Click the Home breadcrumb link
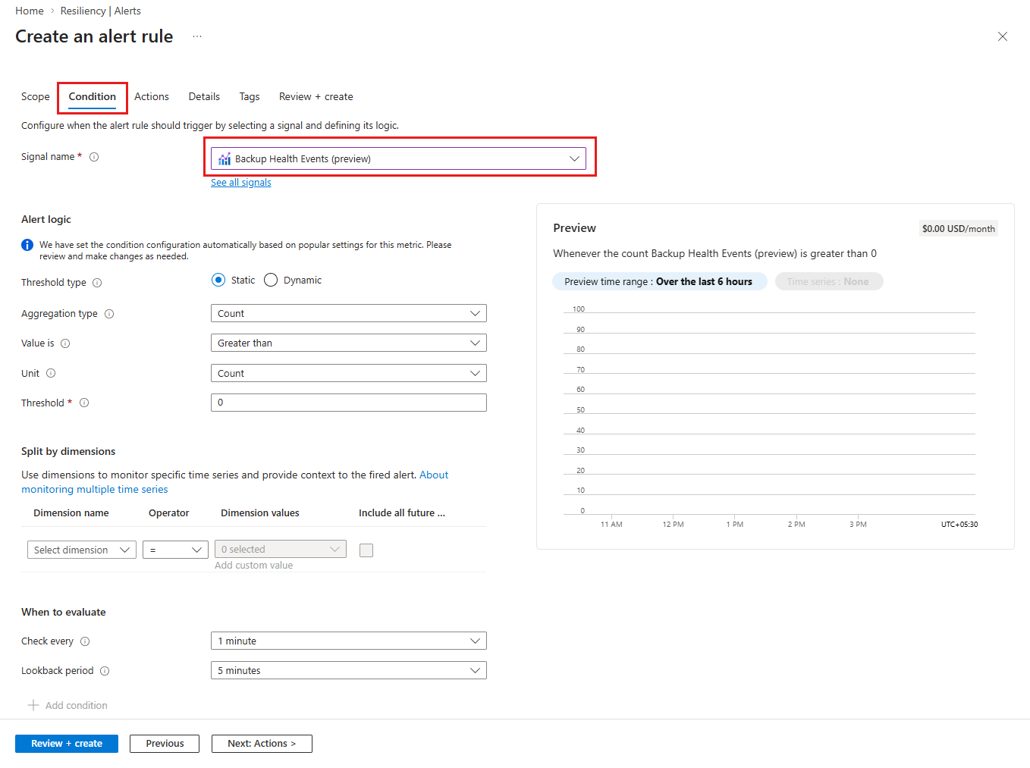The image size is (1030, 768). [x=30, y=11]
